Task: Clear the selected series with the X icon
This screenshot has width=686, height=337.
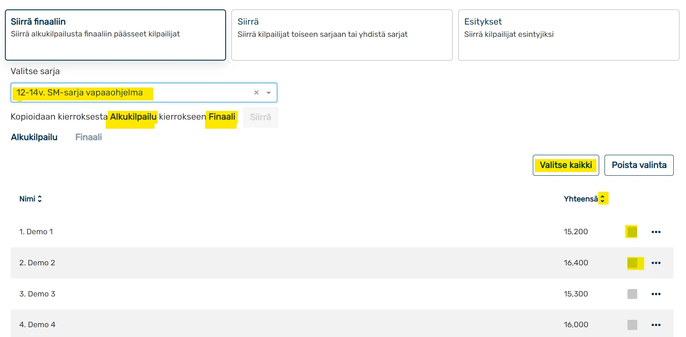Action: pos(256,93)
